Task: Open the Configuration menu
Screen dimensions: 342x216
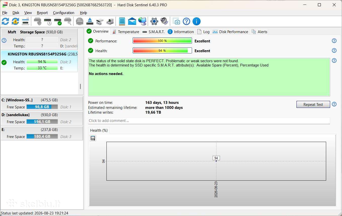Action: click(x=64, y=13)
